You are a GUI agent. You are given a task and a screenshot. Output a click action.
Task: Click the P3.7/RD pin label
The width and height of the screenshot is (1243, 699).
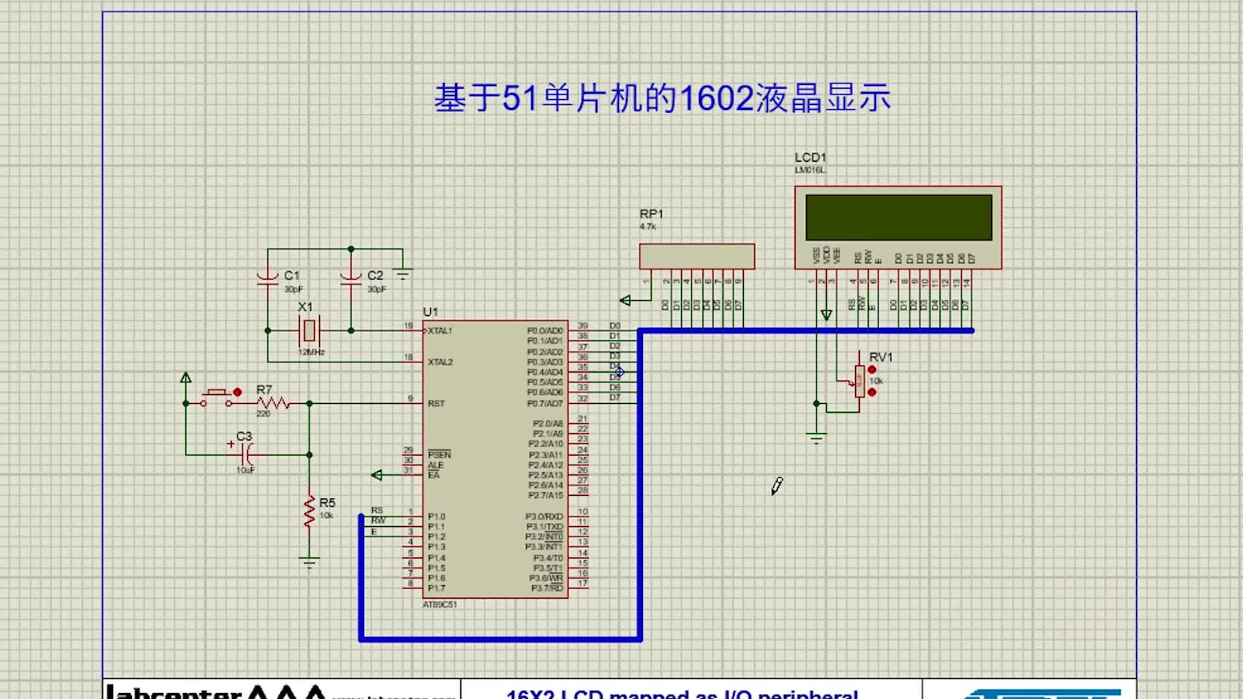pos(547,588)
